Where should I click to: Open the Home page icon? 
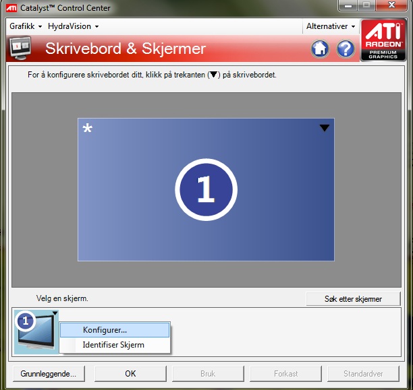(x=320, y=49)
